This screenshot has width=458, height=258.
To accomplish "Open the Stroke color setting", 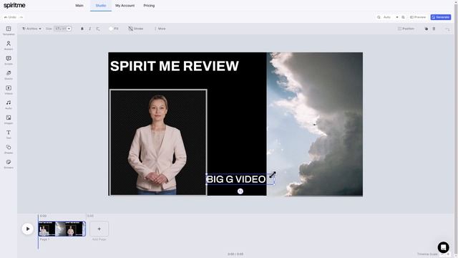I will pyautogui.click(x=135, y=29).
